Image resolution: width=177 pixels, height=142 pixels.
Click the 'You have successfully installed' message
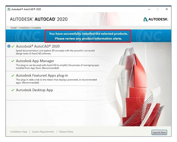click(x=88, y=34)
